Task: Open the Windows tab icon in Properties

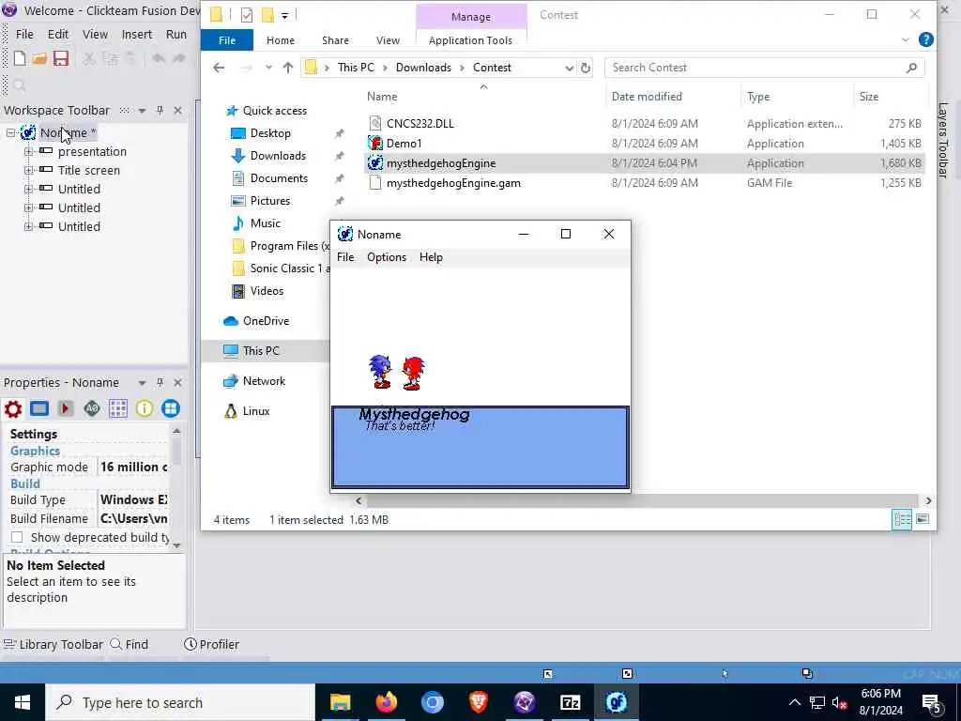Action: click(x=171, y=408)
